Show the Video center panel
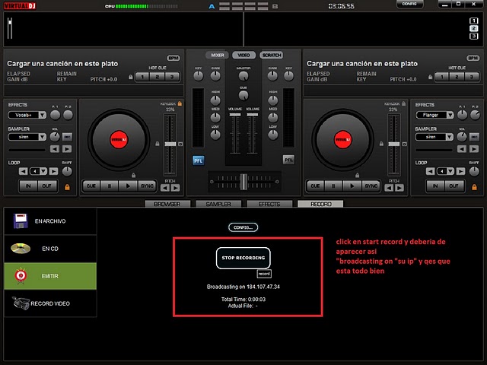Viewport: 487px width, 365px height. click(243, 55)
